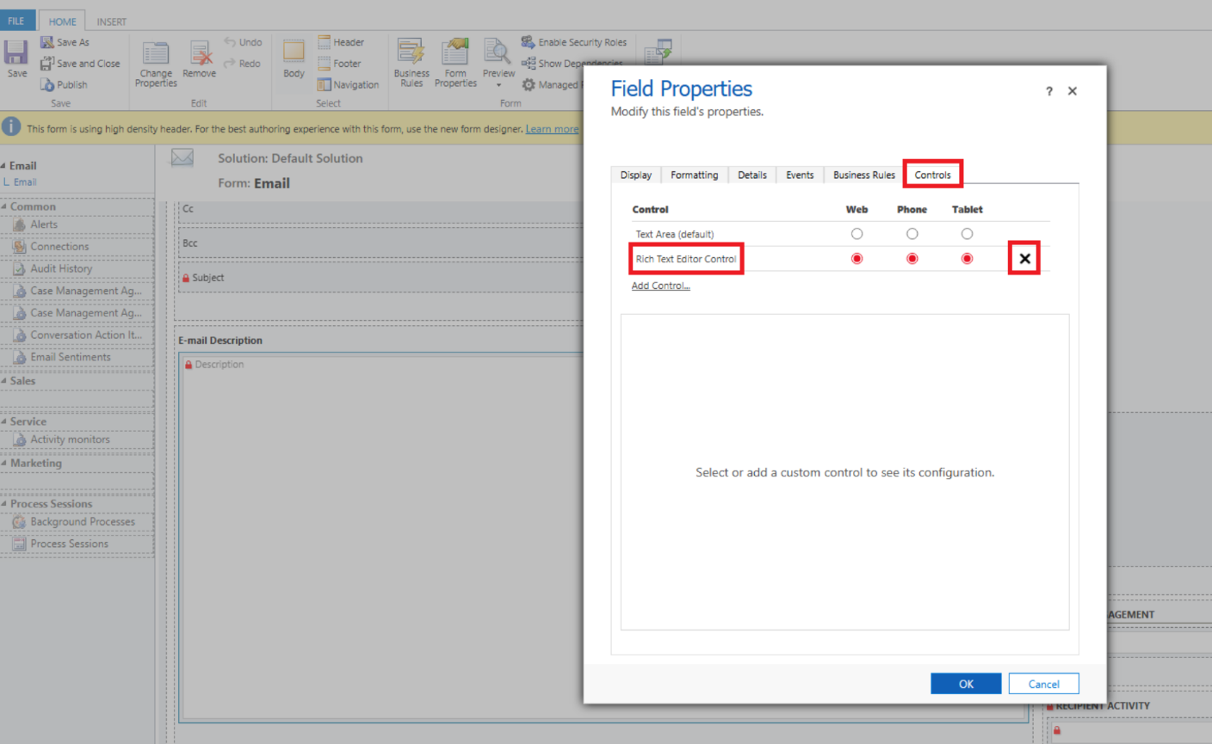Open the Events tab

click(x=799, y=175)
